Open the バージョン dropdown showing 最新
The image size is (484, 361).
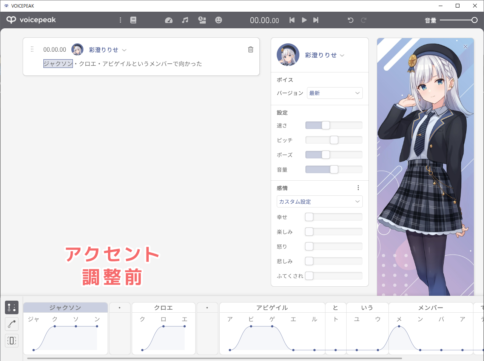coord(334,93)
